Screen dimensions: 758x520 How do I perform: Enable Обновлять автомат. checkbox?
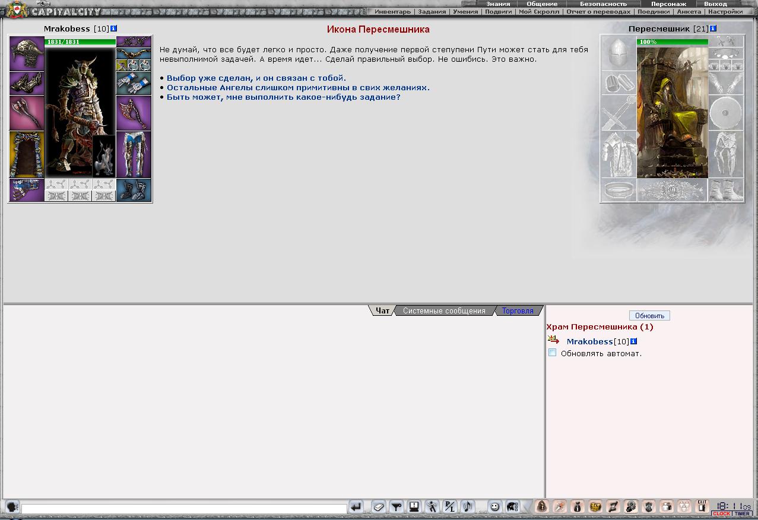(552, 353)
